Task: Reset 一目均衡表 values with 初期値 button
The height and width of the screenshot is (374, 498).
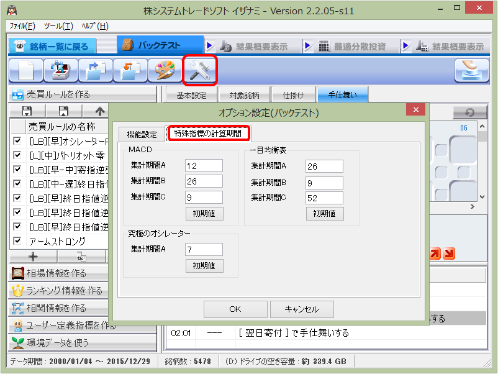Action: click(325, 214)
